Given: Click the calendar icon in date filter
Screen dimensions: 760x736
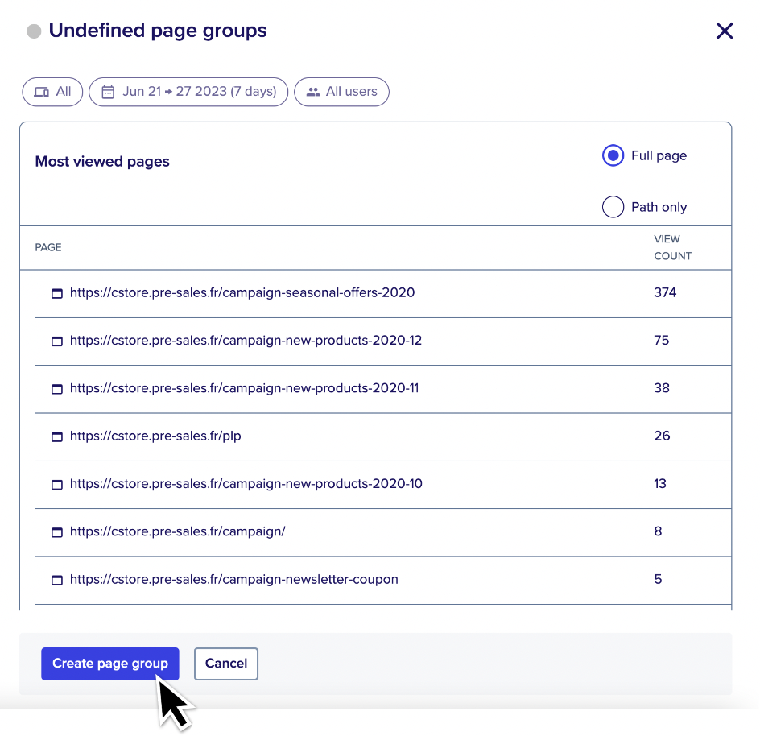Looking at the screenshot, I should click(x=108, y=92).
